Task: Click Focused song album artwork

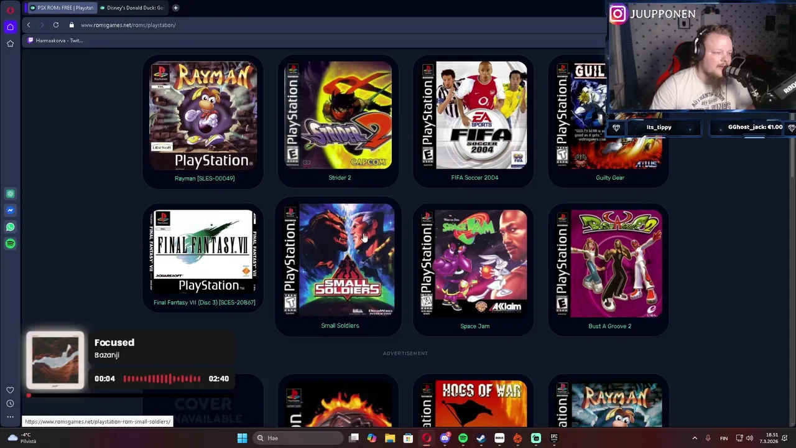Action: pyautogui.click(x=55, y=361)
